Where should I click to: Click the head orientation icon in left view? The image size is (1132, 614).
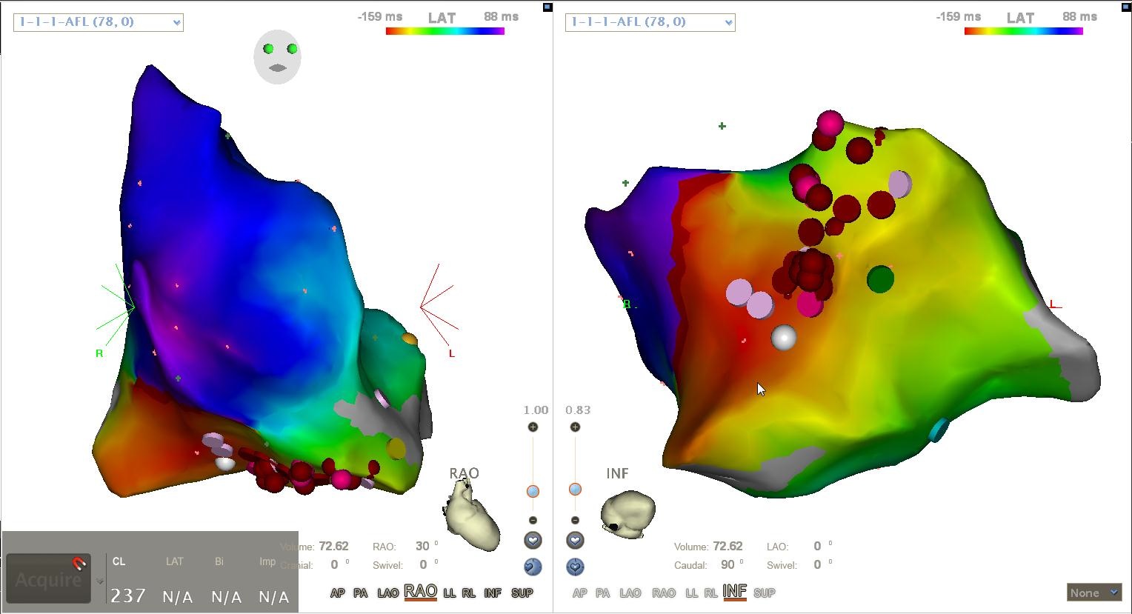(277, 57)
